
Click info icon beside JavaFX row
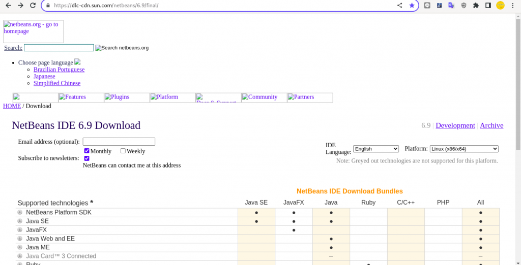[x=20, y=229]
